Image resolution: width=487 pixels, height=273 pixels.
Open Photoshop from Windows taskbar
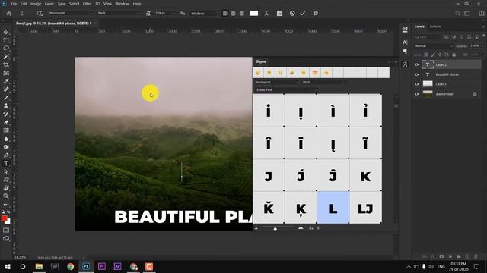tap(86, 266)
